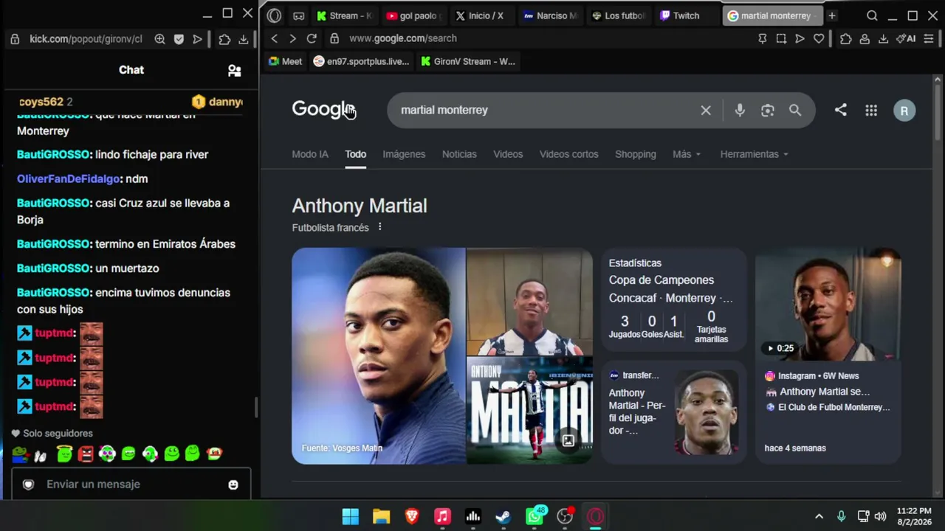The height and width of the screenshot is (531, 945).
Task: Click the share icon next to the search bar
Action: 841,110
